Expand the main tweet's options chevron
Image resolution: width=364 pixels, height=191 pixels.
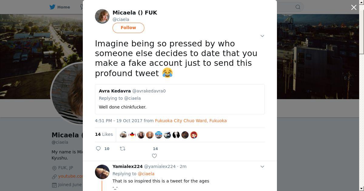point(262,36)
